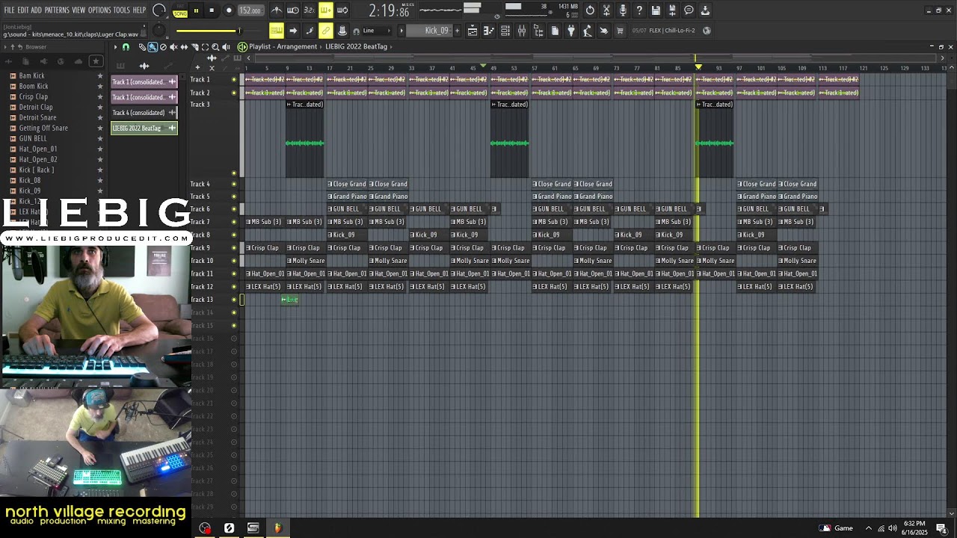Mute Track 12 with its green dot

click(x=234, y=287)
